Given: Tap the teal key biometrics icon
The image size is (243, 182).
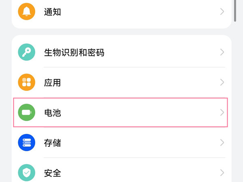Looking at the screenshot, I should pyautogui.click(x=27, y=52).
